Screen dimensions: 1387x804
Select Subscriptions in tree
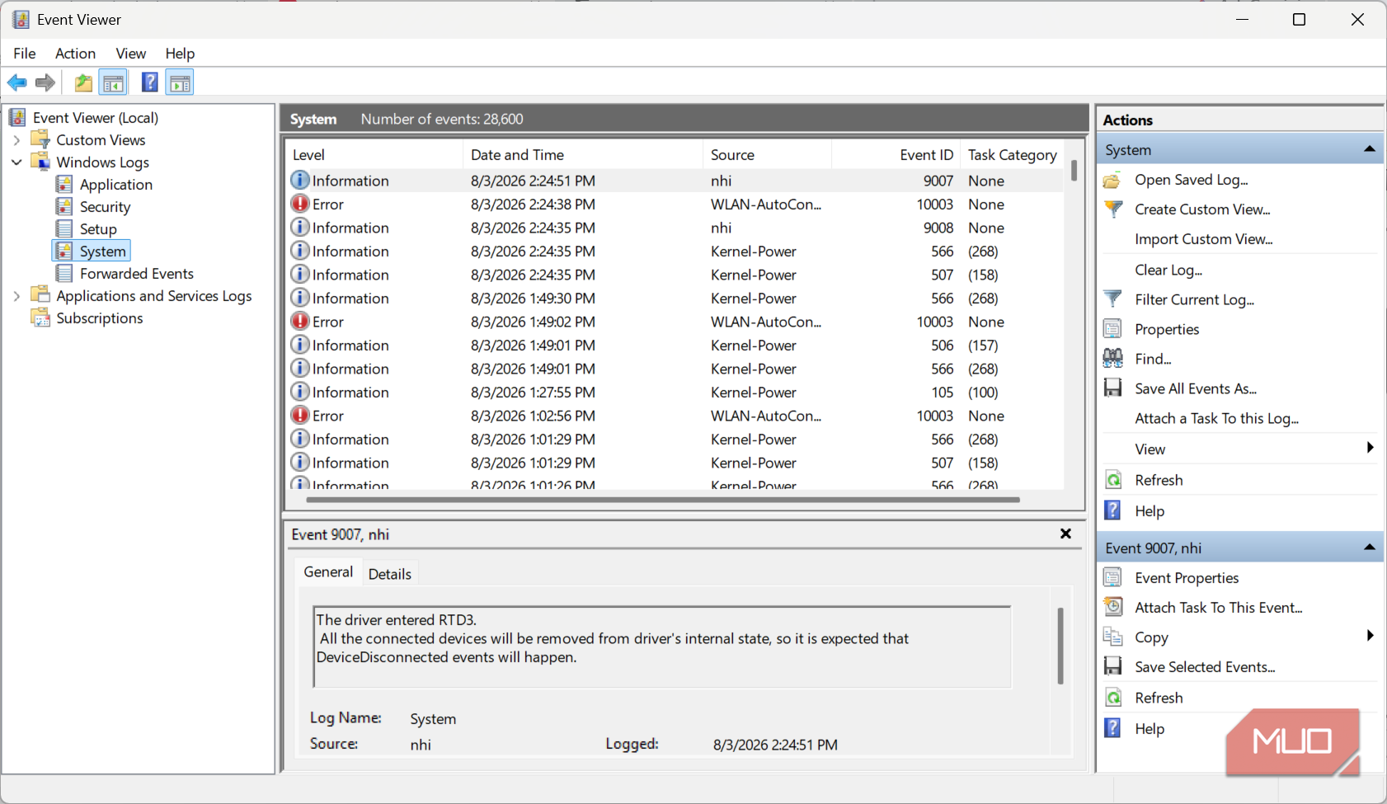click(x=100, y=318)
